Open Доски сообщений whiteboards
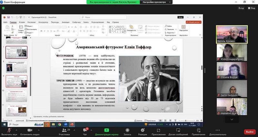 point(178,132)
